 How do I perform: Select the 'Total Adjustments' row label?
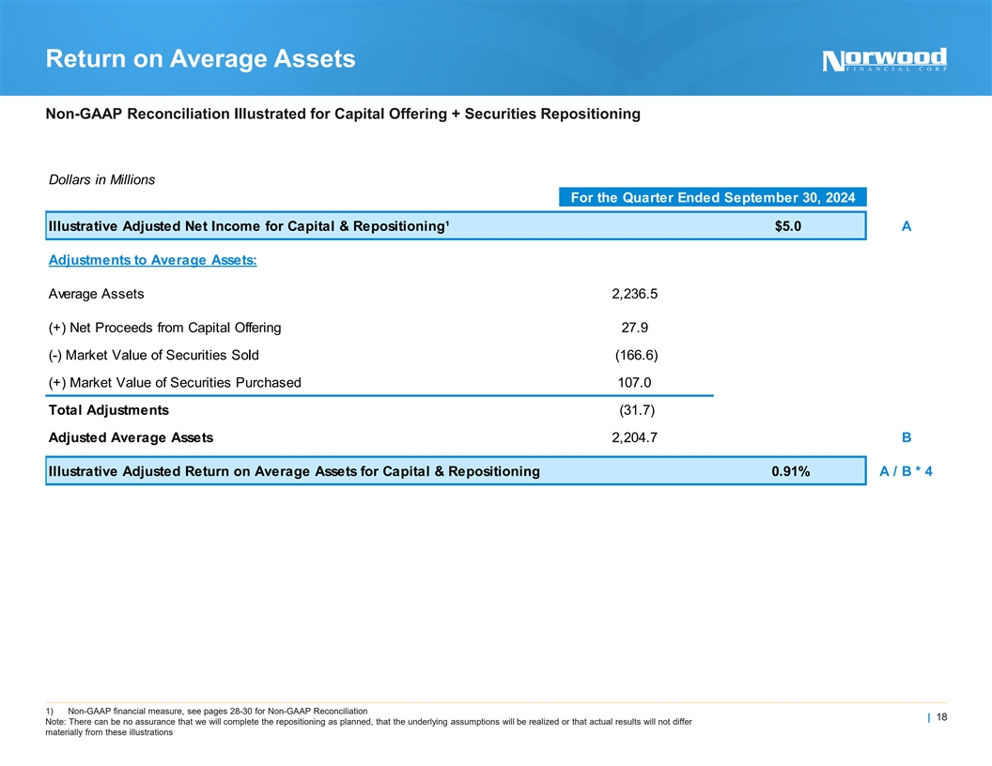[108, 410]
